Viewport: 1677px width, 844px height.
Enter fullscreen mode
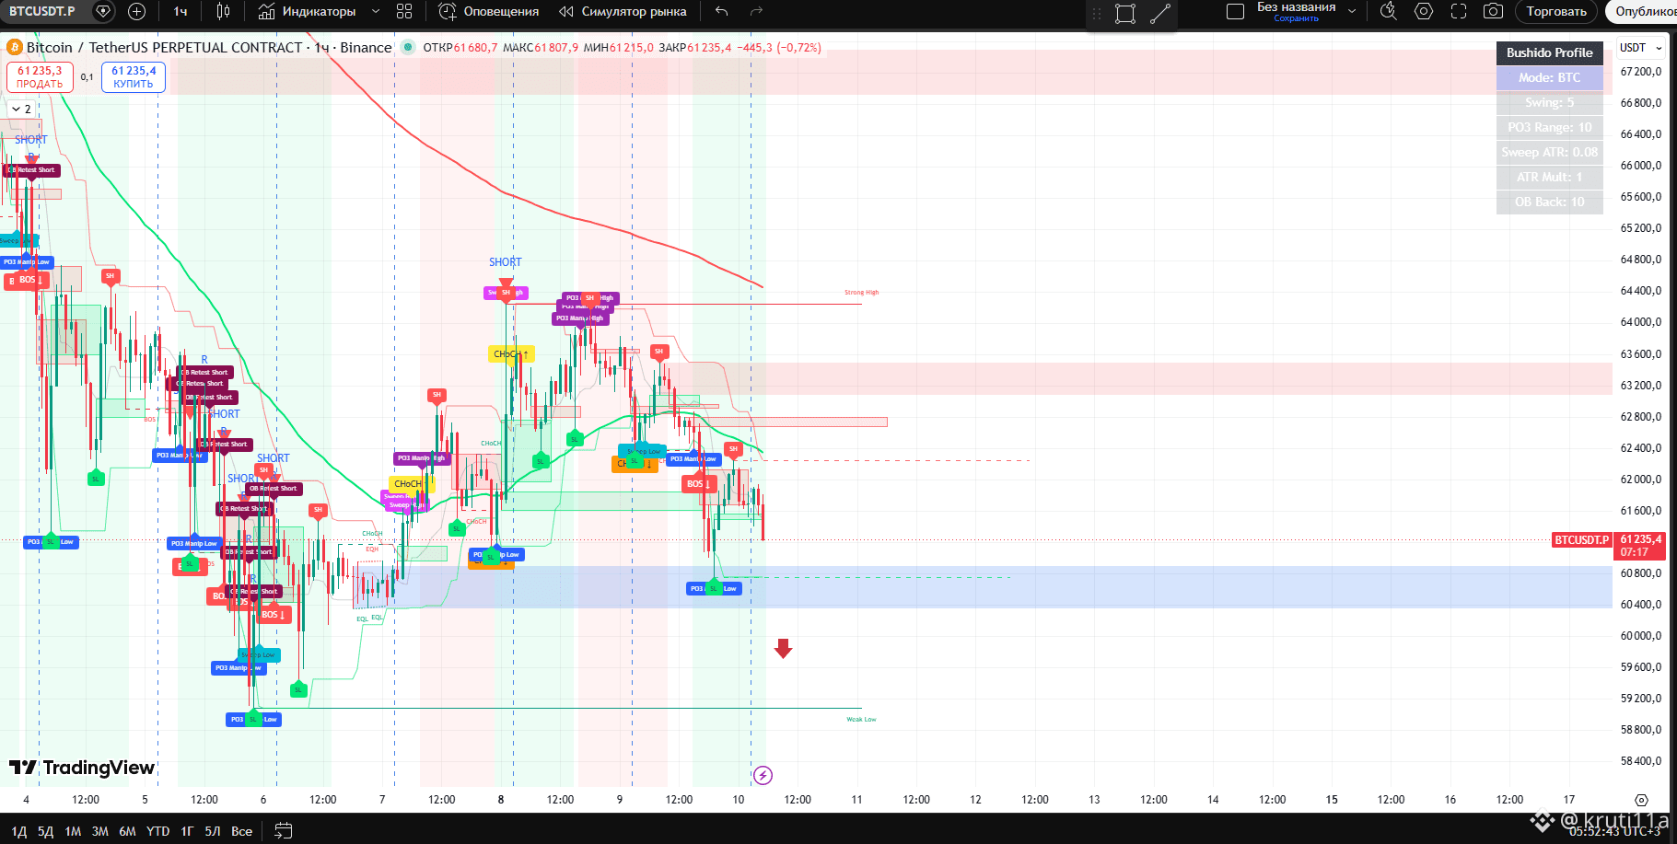click(x=1459, y=11)
